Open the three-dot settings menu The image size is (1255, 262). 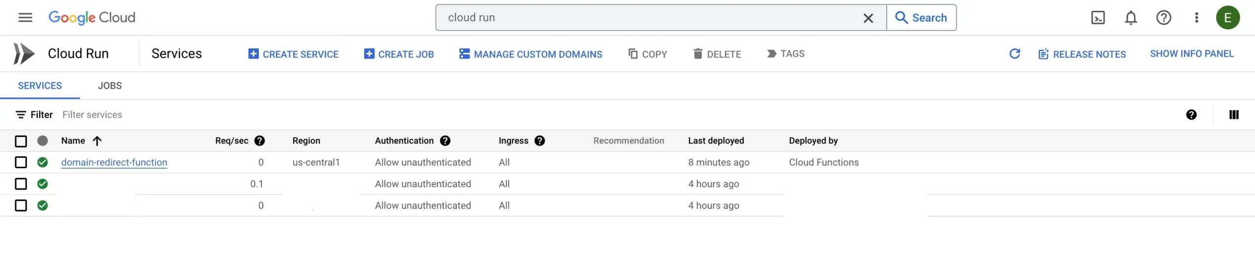point(1197,18)
